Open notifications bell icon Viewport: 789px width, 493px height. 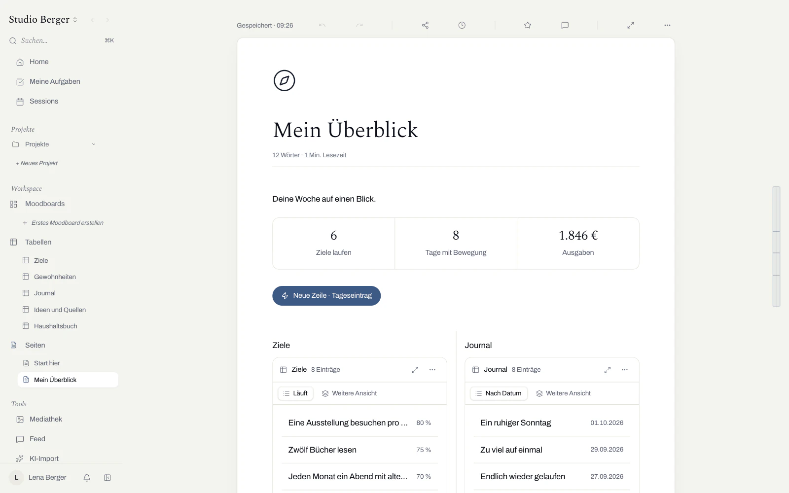click(87, 477)
